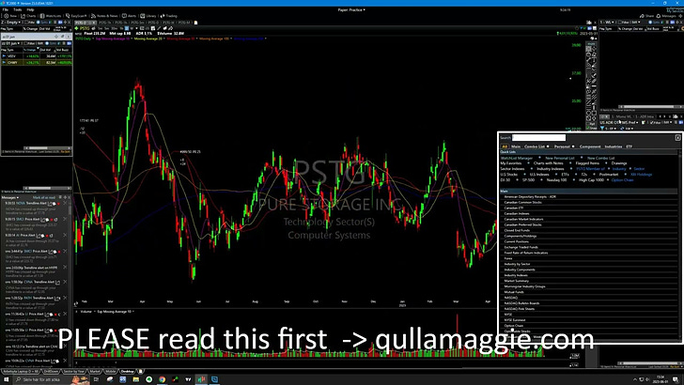Open Windows Start menu
This screenshot has width=684, height=385.
6,379
